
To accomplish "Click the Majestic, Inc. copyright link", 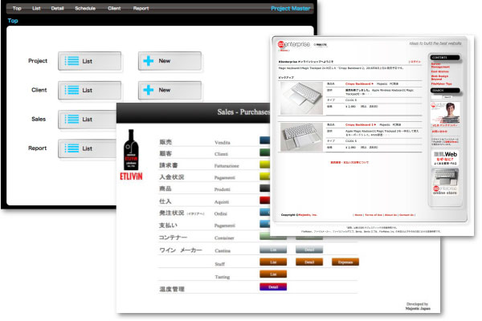I will coord(308,215).
